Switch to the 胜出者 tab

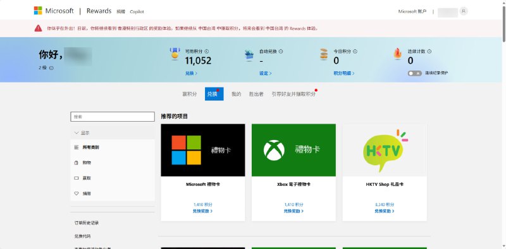pyautogui.click(x=256, y=94)
